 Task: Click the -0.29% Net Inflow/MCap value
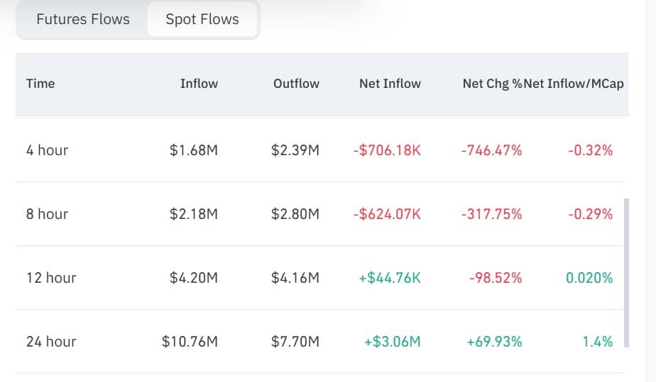(x=590, y=214)
